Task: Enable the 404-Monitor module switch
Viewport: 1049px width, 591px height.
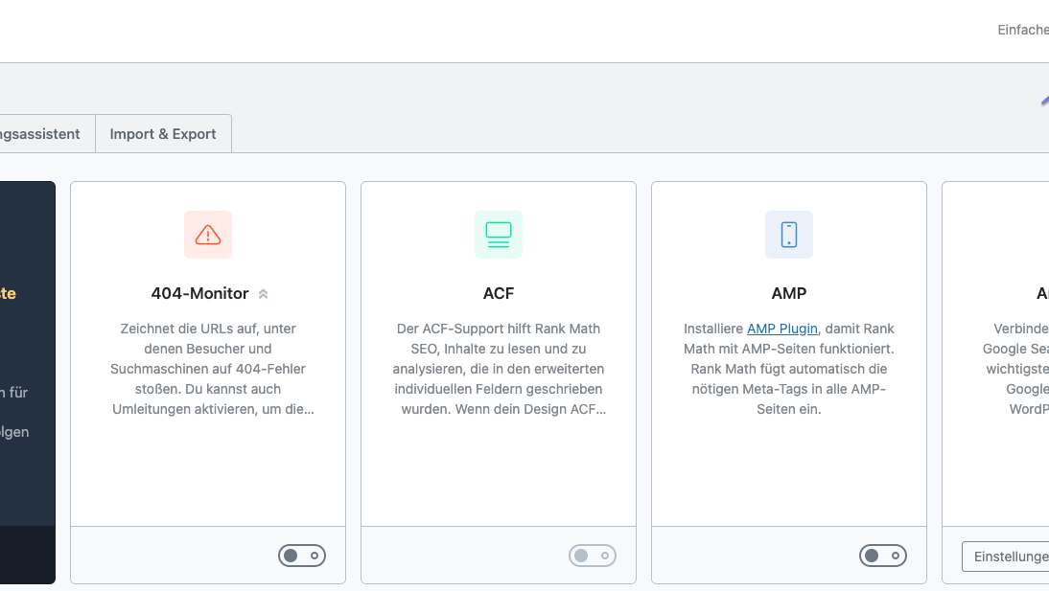Action: point(302,556)
